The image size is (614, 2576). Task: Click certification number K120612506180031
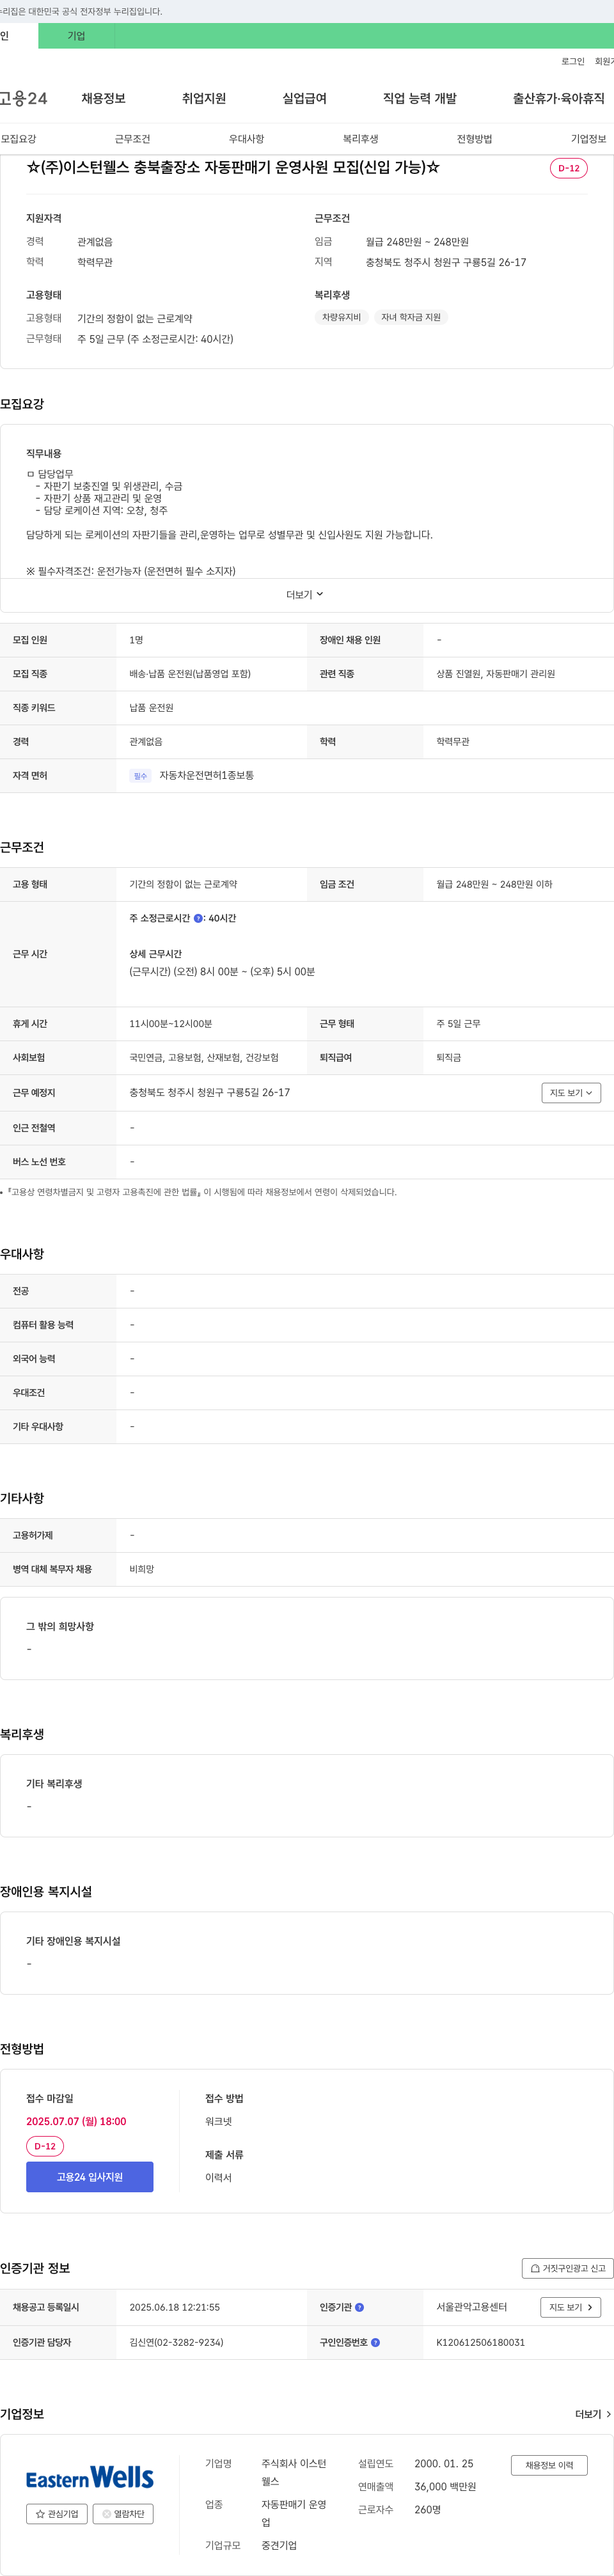tap(480, 2342)
